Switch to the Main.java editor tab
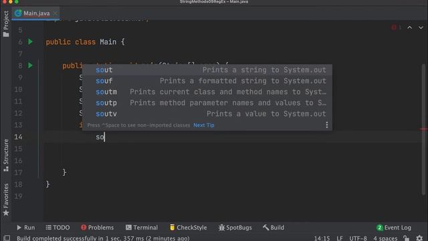 point(36,13)
